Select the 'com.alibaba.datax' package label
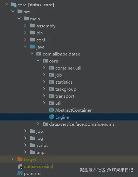Image resolution: width=138 pixels, height=177 pixels. coord(61,54)
